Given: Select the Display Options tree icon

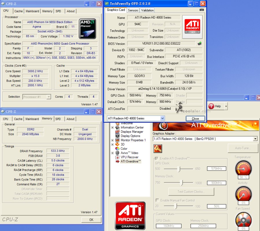Looking at the screenshot, I should click(x=117, y=136).
